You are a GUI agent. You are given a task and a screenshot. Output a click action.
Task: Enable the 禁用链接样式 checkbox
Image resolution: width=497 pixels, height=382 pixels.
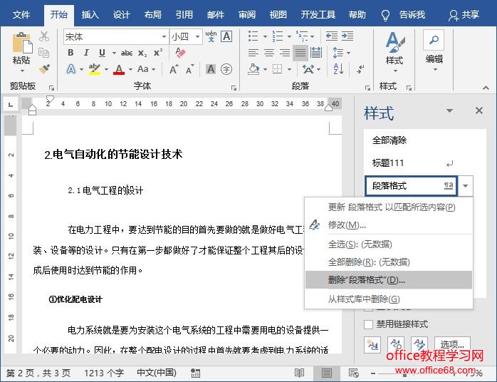368,324
